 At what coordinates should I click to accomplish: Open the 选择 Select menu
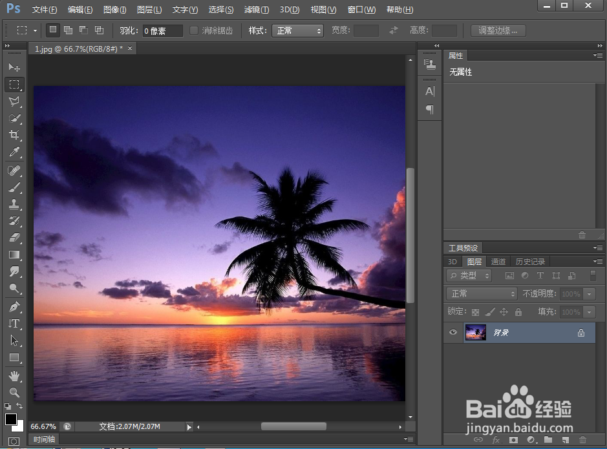pyautogui.click(x=221, y=9)
